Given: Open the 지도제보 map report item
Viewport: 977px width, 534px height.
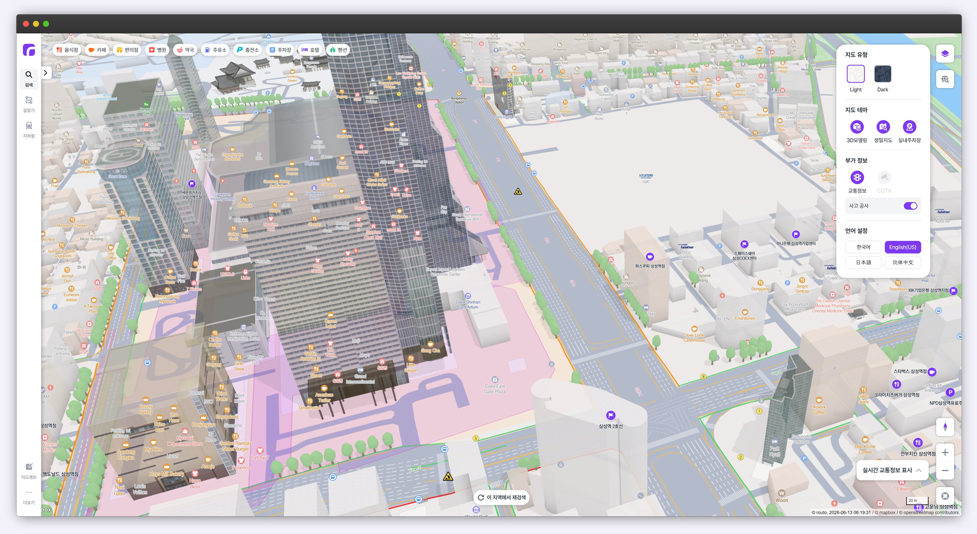Looking at the screenshot, I should point(29,471).
